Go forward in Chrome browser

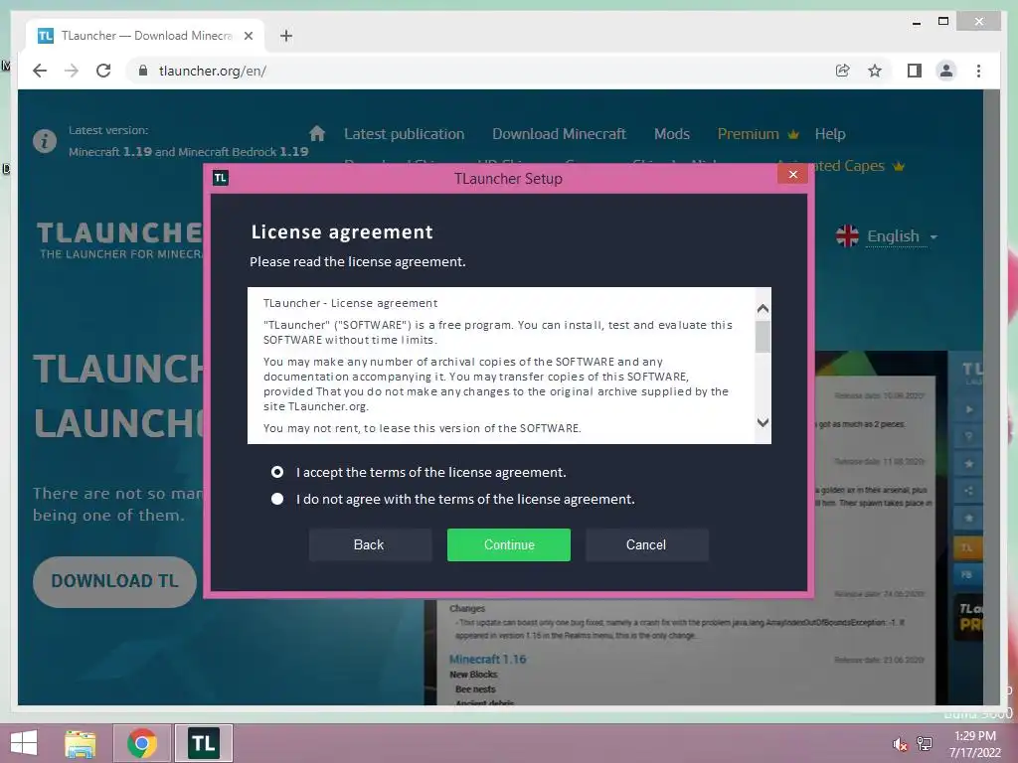tap(72, 71)
